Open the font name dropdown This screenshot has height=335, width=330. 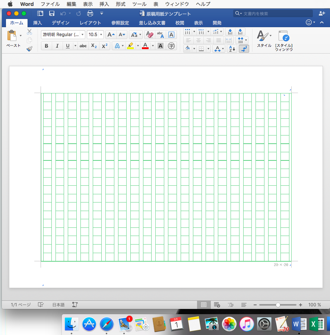pyautogui.click(x=82, y=35)
